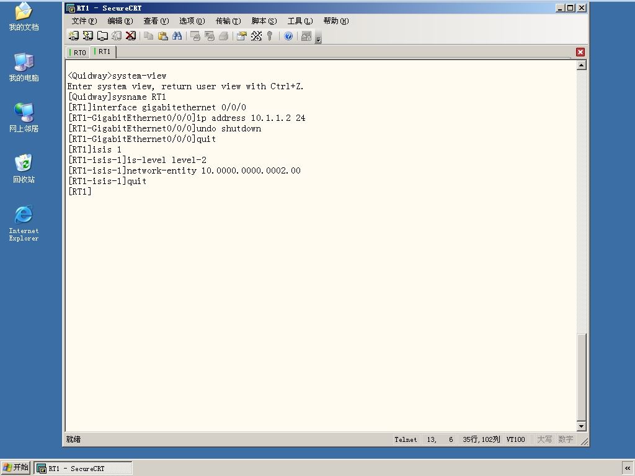Image resolution: width=635 pixels, height=476 pixels.
Task: Click the 就绪 status text
Action: [73, 439]
